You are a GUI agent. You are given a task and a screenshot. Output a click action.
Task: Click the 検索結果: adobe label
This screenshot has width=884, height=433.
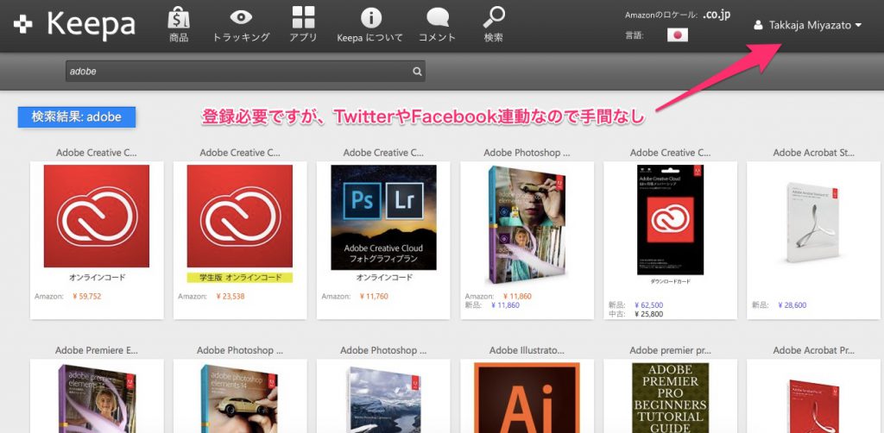pos(77,117)
